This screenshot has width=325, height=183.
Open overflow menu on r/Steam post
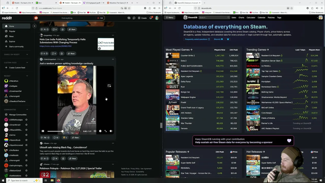click(113, 143)
